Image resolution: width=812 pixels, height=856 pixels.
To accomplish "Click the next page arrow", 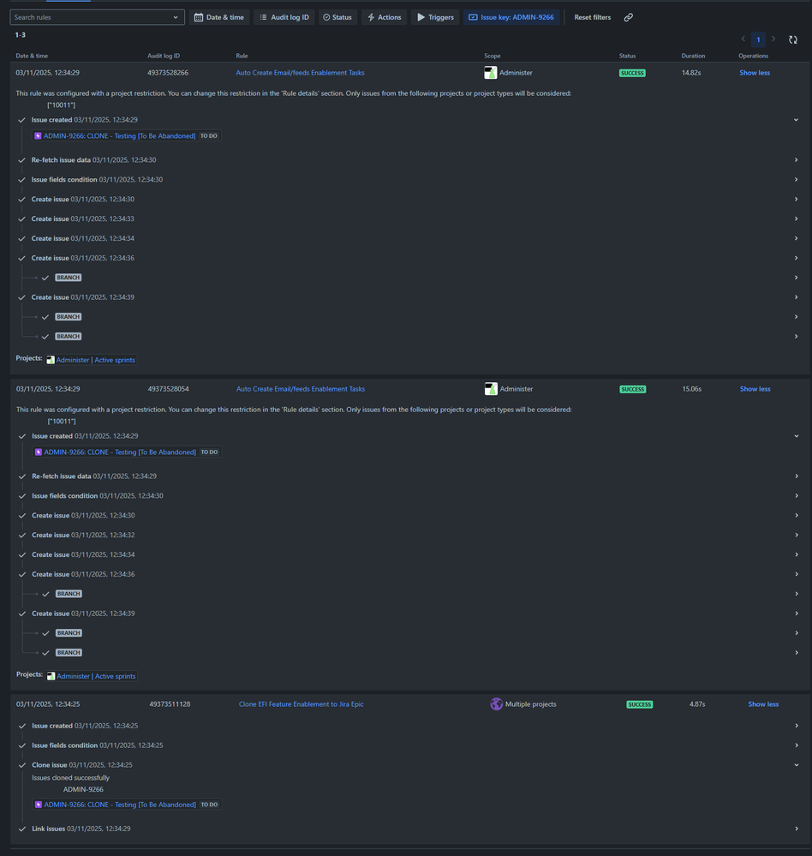I will 773,39.
